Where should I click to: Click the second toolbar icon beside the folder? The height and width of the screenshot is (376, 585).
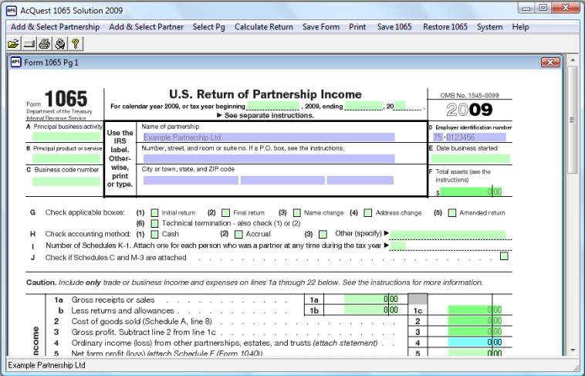pyautogui.click(x=29, y=44)
